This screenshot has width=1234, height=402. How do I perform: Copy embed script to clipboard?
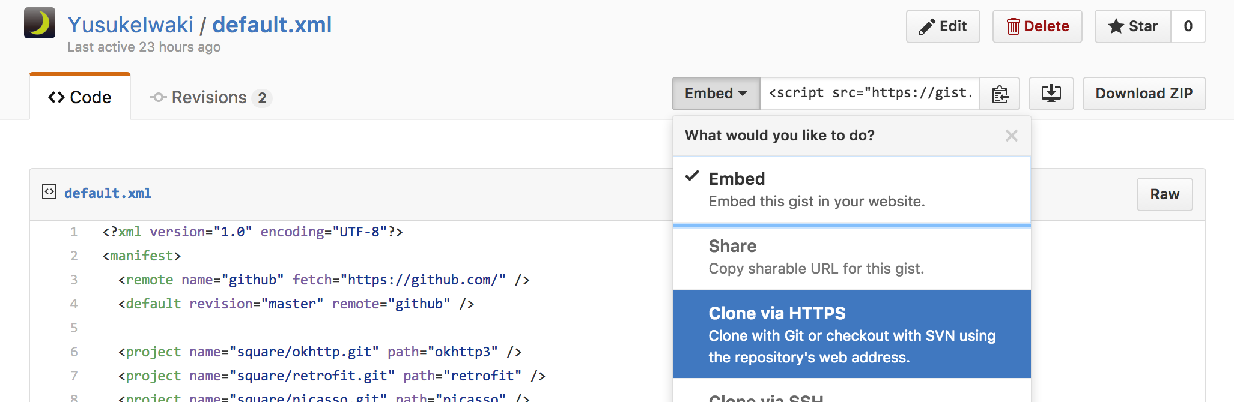[x=1000, y=94]
